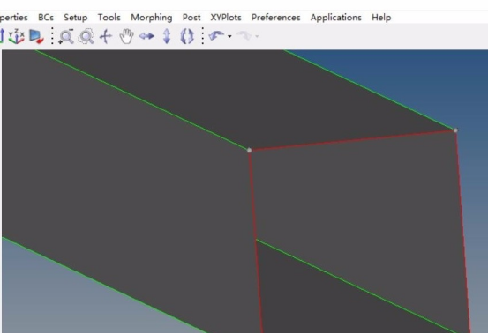Click the circular spin arrows icon
Screen dimensions: 488x334
click(187, 36)
